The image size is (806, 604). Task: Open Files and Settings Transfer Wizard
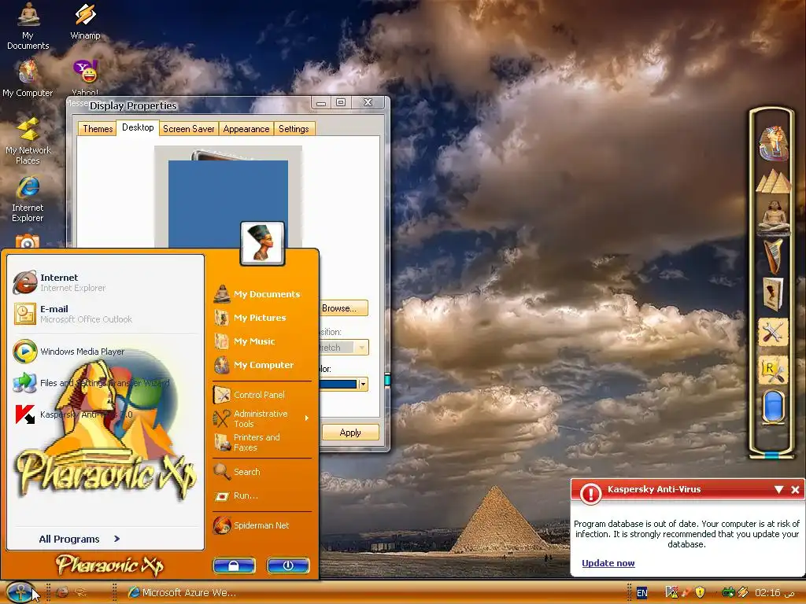(x=105, y=383)
